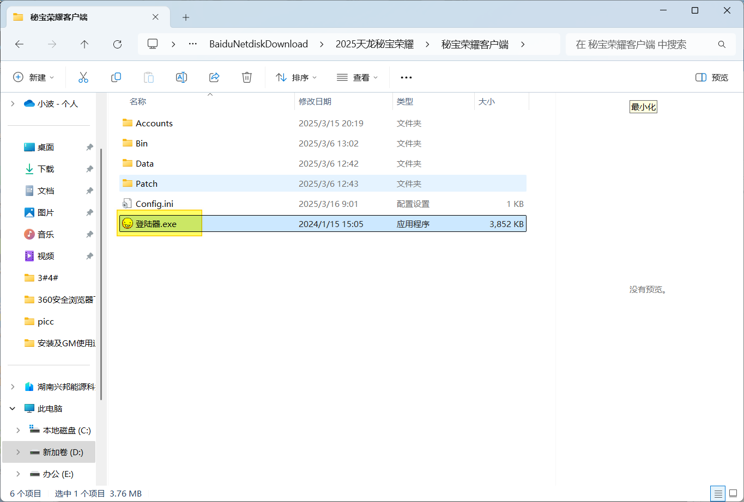Open the more options ellipsis menu
Image resolution: width=744 pixels, height=502 pixels.
tap(406, 77)
